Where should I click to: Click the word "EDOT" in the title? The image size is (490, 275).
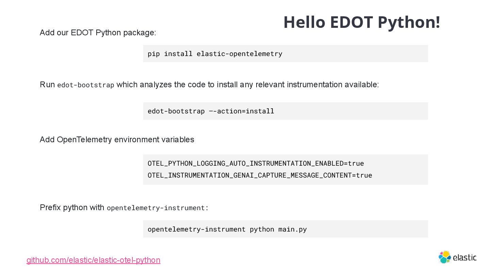[x=351, y=22]
